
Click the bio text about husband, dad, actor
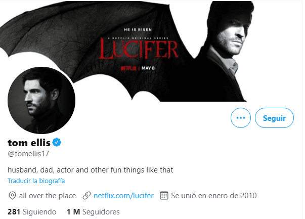(x=90, y=170)
